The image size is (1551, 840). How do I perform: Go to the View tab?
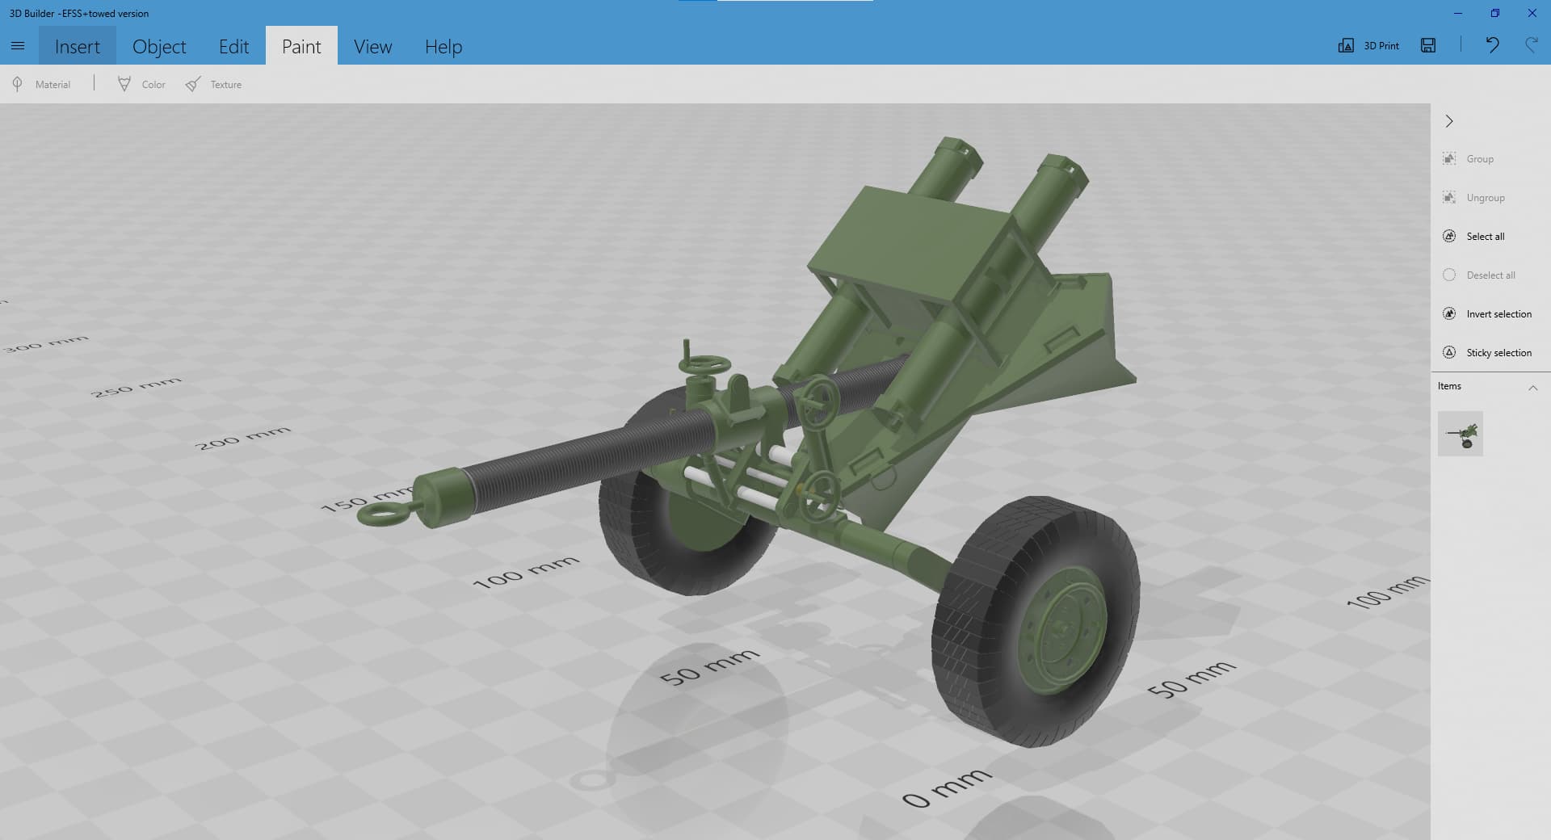372,47
